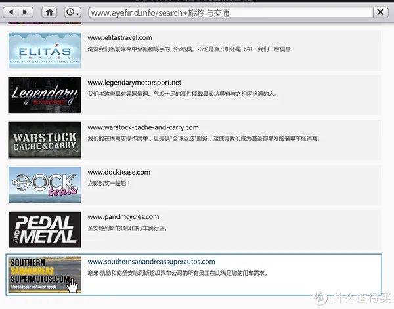Select the Superautos description 满足您的用车需求
Viewport: 394px width, 309px height.
tap(178, 273)
